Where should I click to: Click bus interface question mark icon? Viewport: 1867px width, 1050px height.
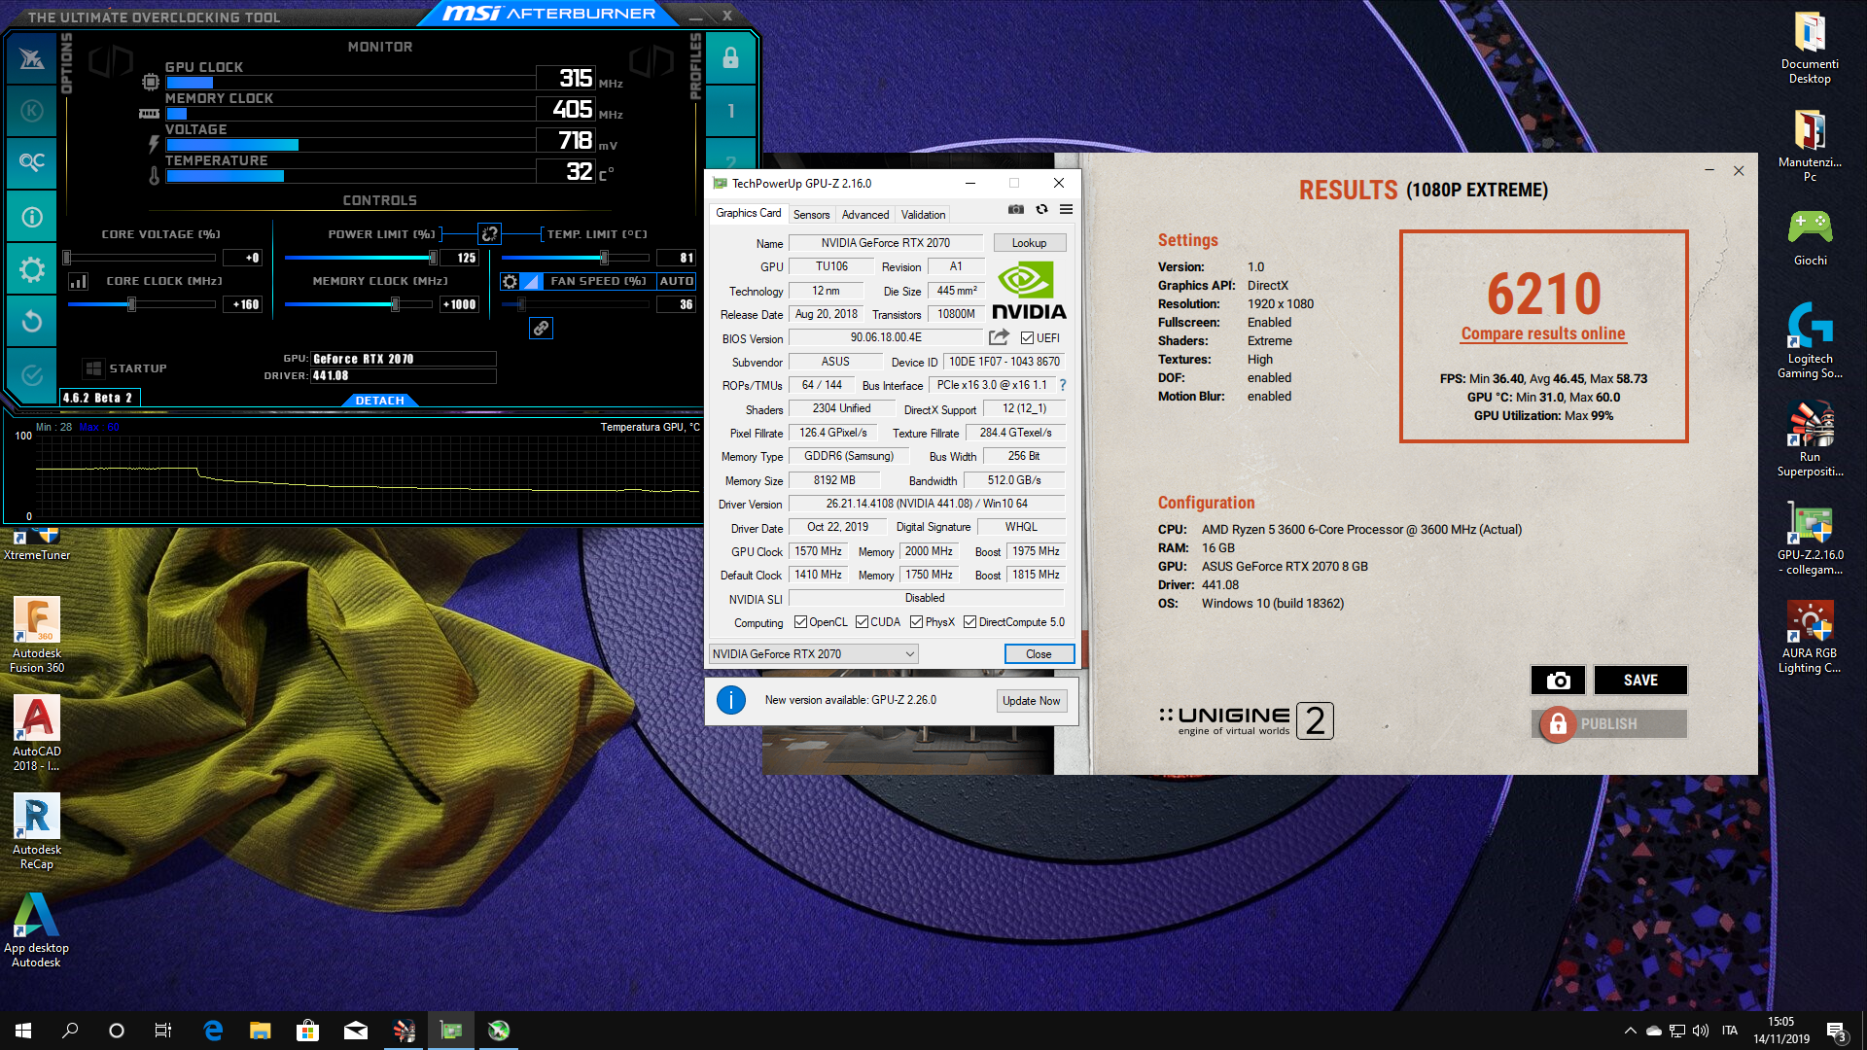(1062, 385)
